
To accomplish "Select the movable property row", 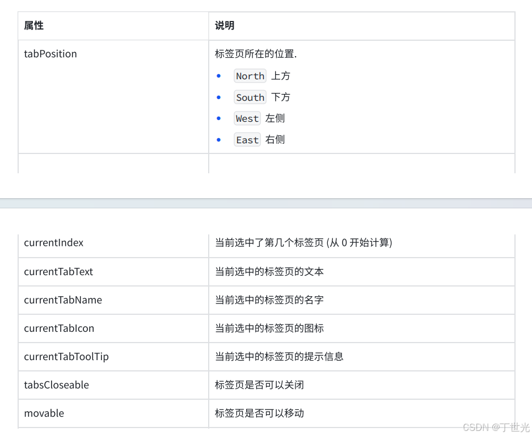I will coord(44,413).
